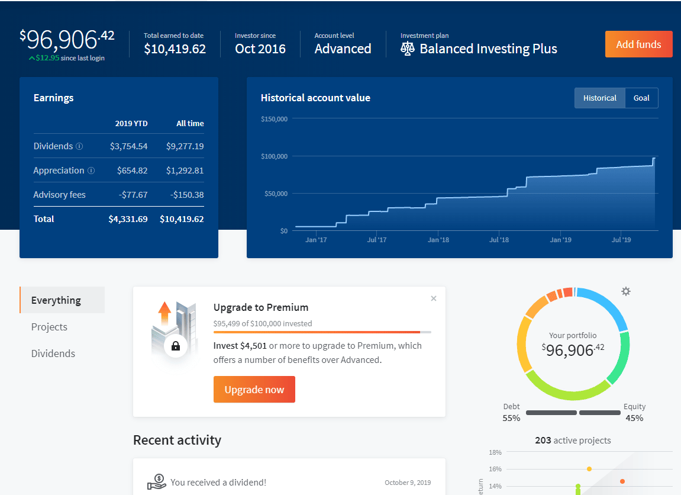Image resolution: width=681 pixels, height=495 pixels.
Task: Click the October 9, 2019 date
Action: [408, 483]
